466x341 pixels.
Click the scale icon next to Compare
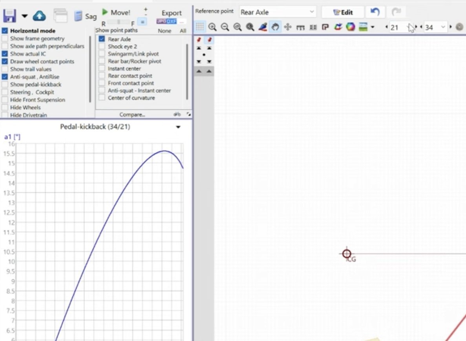pyautogui.click(x=177, y=114)
